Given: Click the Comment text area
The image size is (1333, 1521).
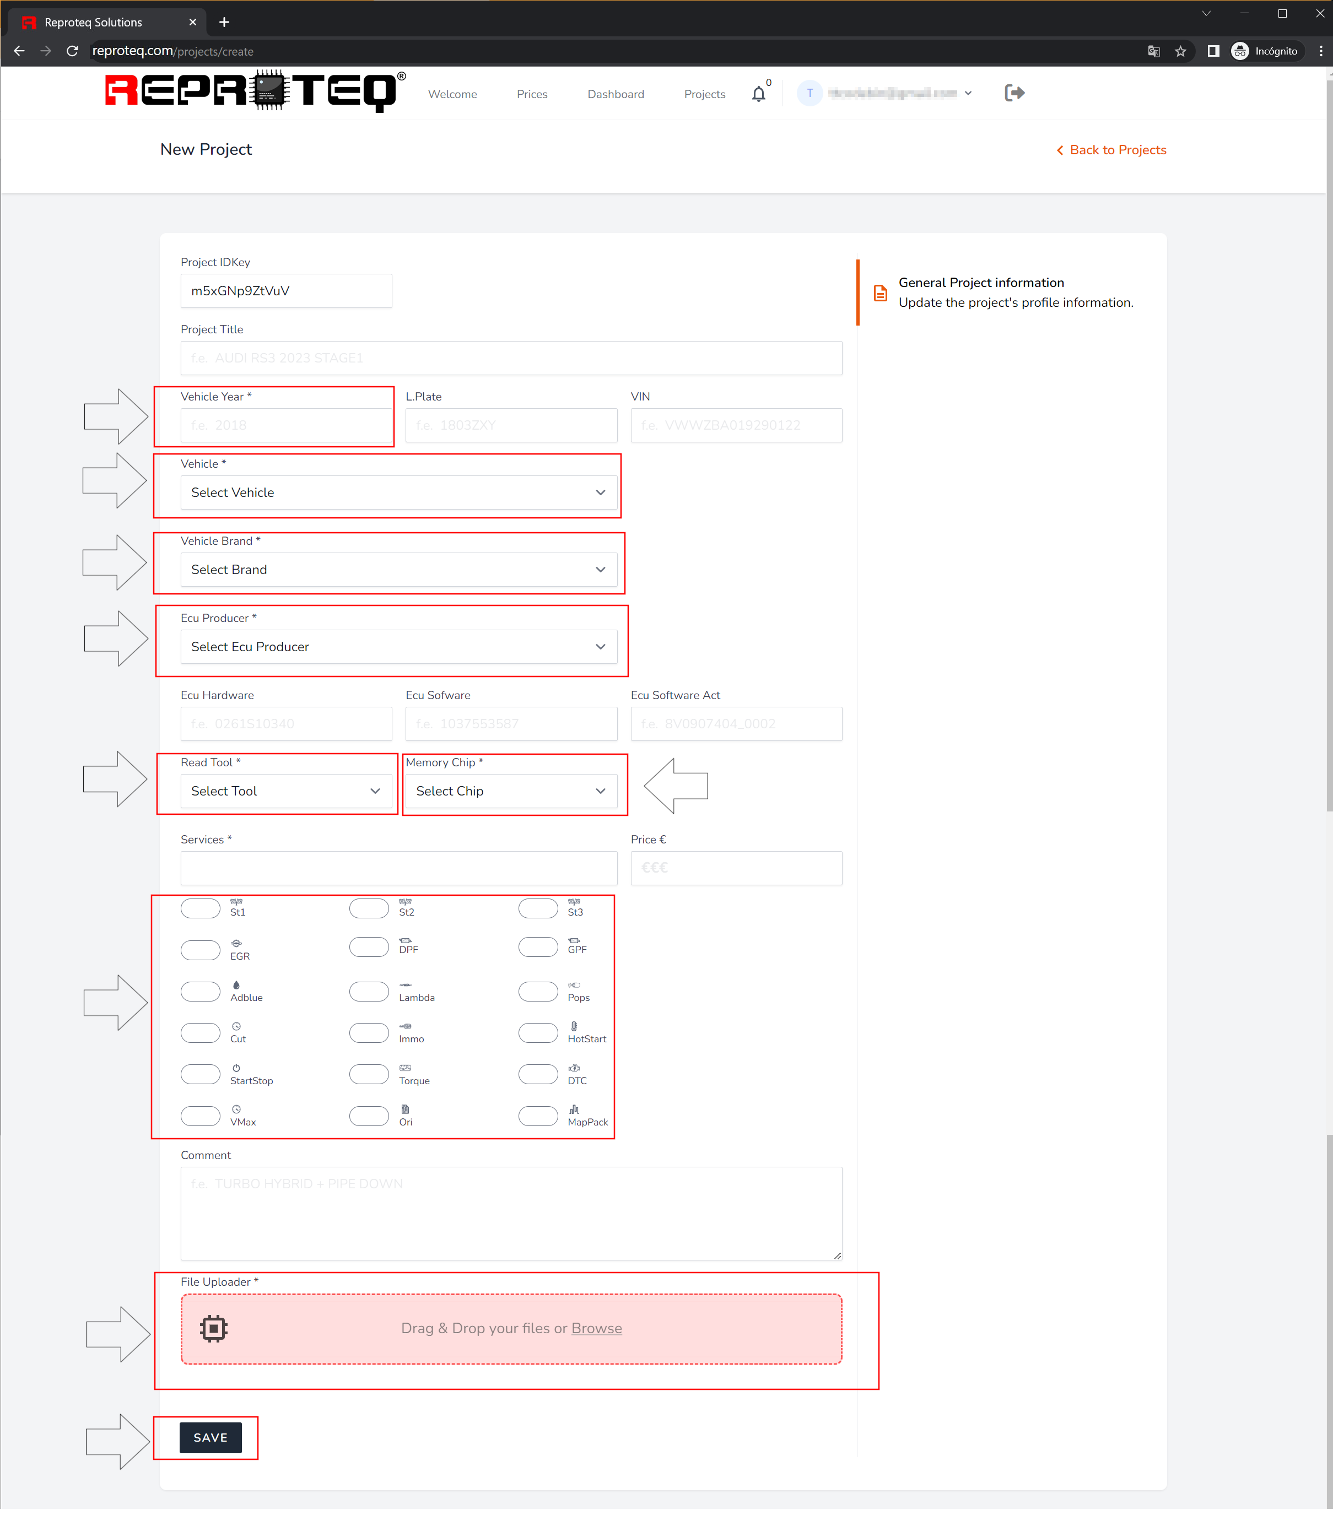Looking at the screenshot, I should (x=511, y=1213).
